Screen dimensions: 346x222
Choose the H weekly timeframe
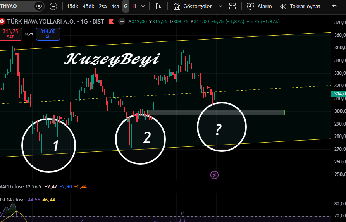click(134, 7)
